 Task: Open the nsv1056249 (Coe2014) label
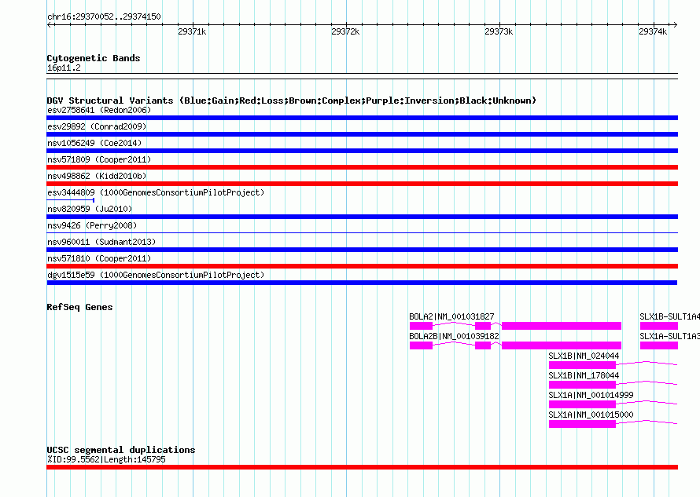[x=94, y=143]
